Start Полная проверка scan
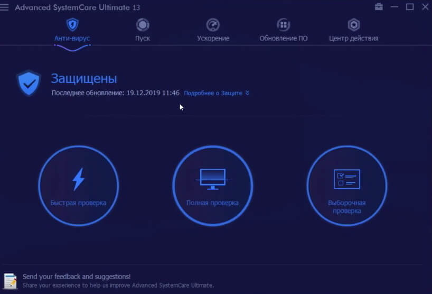The image size is (432, 294). (x=212, y=186)
